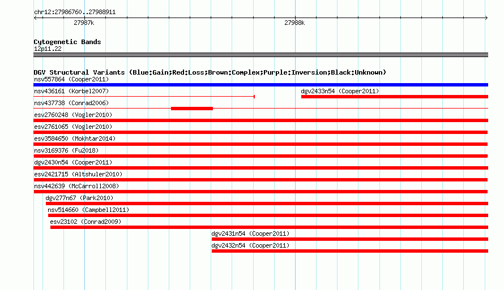Click the esv2761065 (Vogler2010) label

[x=73, y=127]
